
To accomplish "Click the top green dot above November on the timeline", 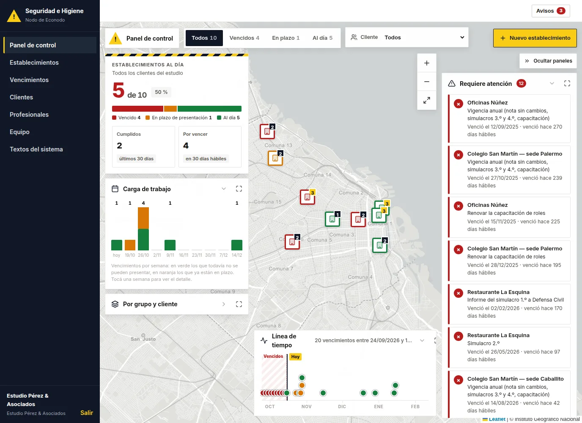I will point(302,378).
